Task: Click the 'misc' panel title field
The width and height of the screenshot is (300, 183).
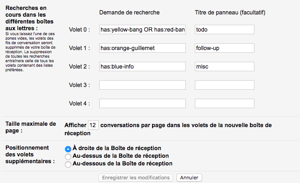Action: point(224,67)
